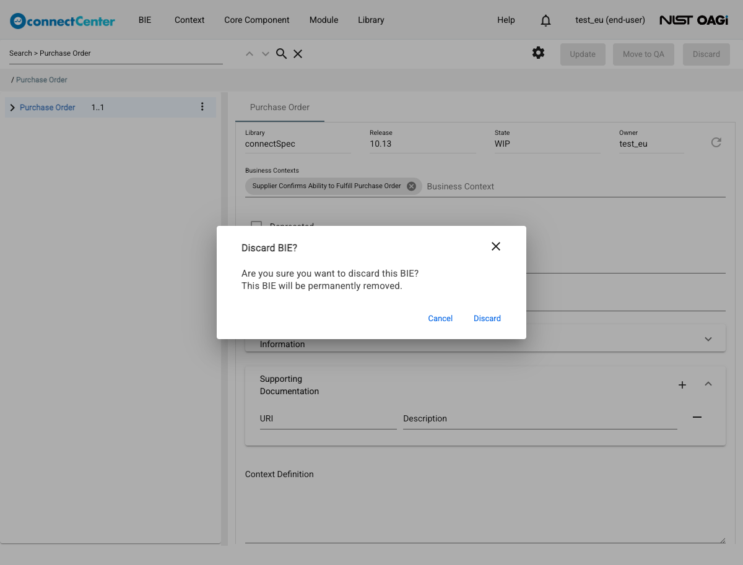
Task: Go to next search result arrow
Action: 266,54
